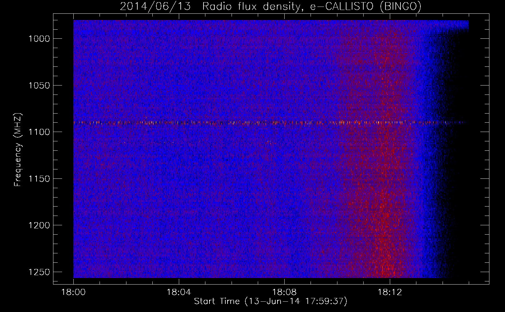Select the 1250 frequency axis label
The height and width of the screenshot is (312, 505).
click(39, 272)
